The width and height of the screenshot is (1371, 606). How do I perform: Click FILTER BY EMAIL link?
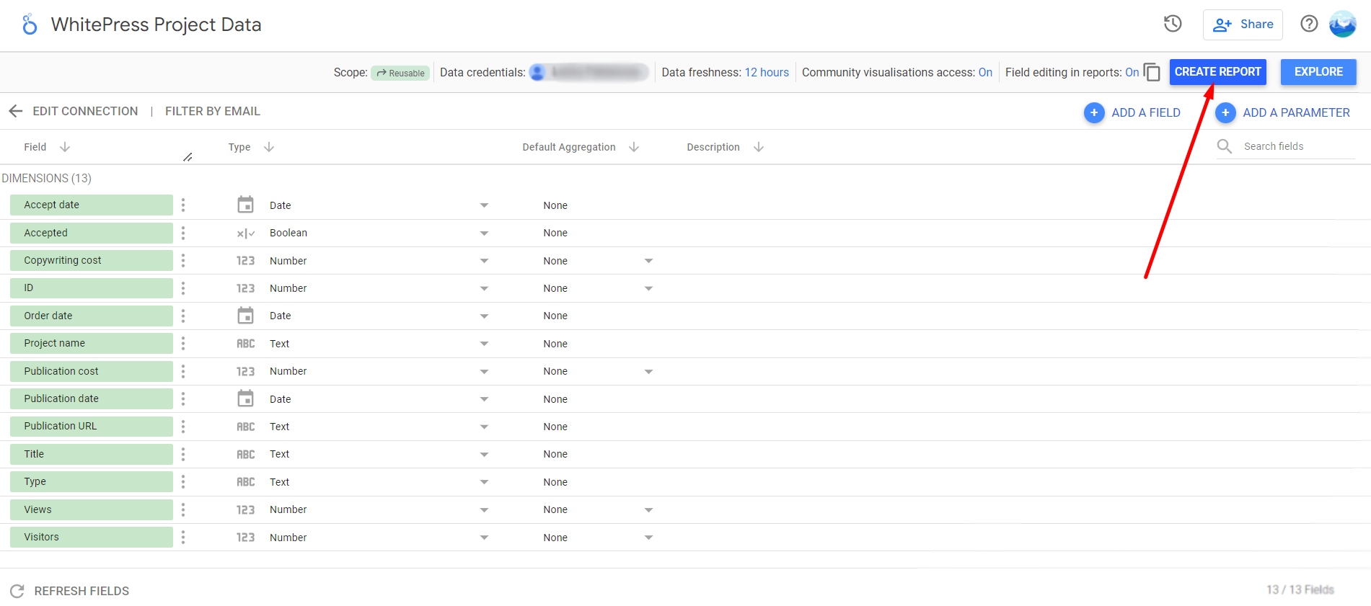click(213, 111)
